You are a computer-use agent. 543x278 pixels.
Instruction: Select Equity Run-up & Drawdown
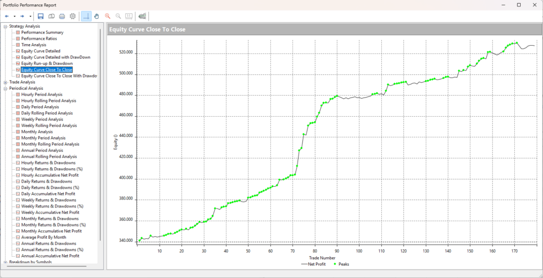(x=47, y=63)
